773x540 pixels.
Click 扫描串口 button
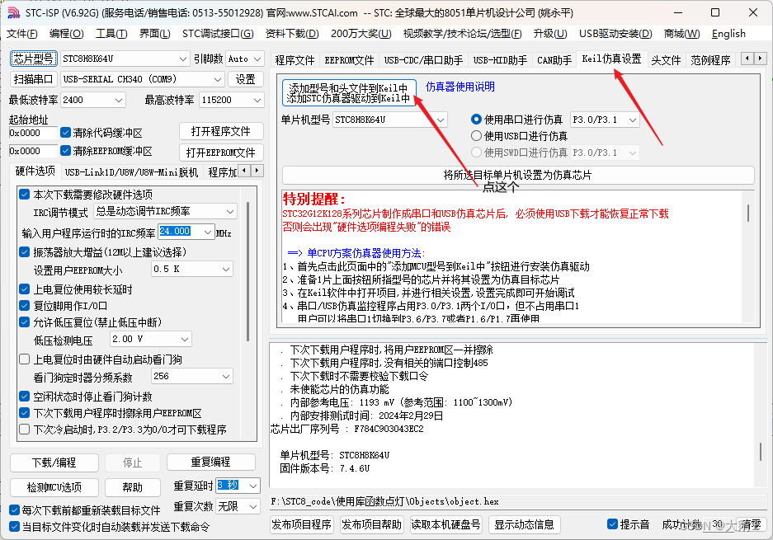pyautogui.click(x=34, y=79)
